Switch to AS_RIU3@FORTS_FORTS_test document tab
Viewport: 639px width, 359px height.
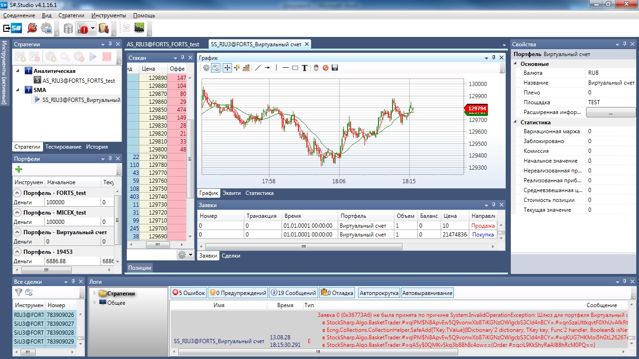[x=163, y=44]
